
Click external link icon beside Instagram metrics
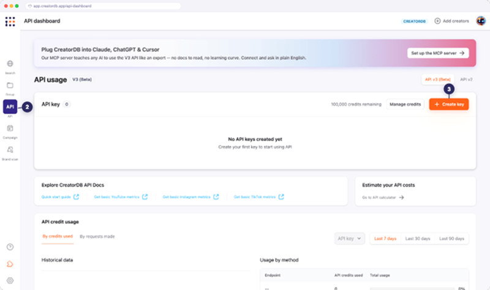pos(216,196)
